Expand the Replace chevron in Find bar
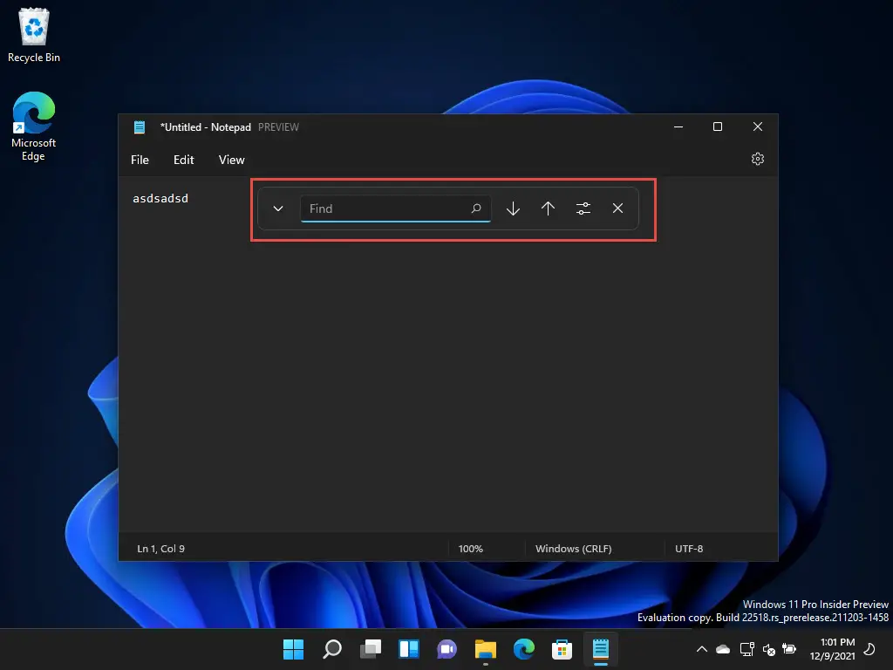 [278, 209]
